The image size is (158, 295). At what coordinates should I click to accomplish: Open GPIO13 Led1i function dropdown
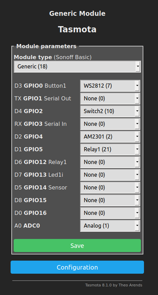point(110,175)
